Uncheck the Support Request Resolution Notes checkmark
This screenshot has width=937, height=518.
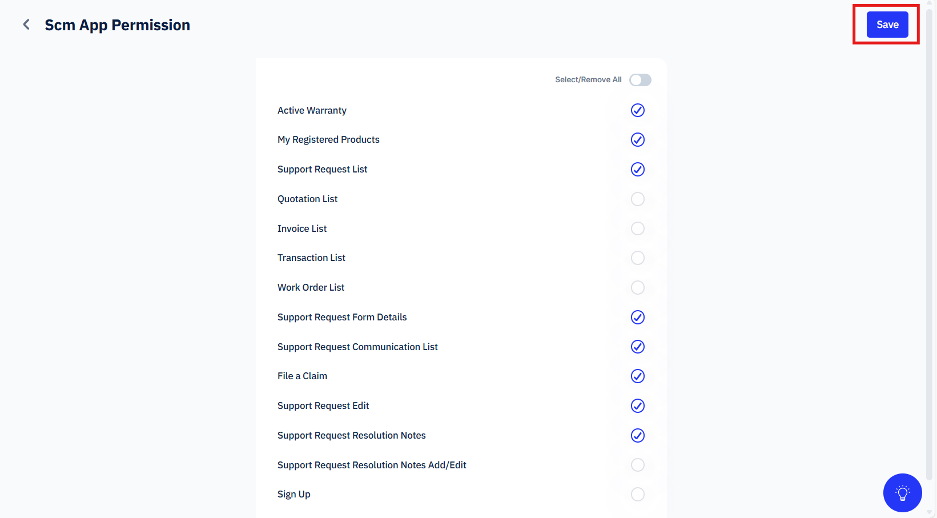638,436
